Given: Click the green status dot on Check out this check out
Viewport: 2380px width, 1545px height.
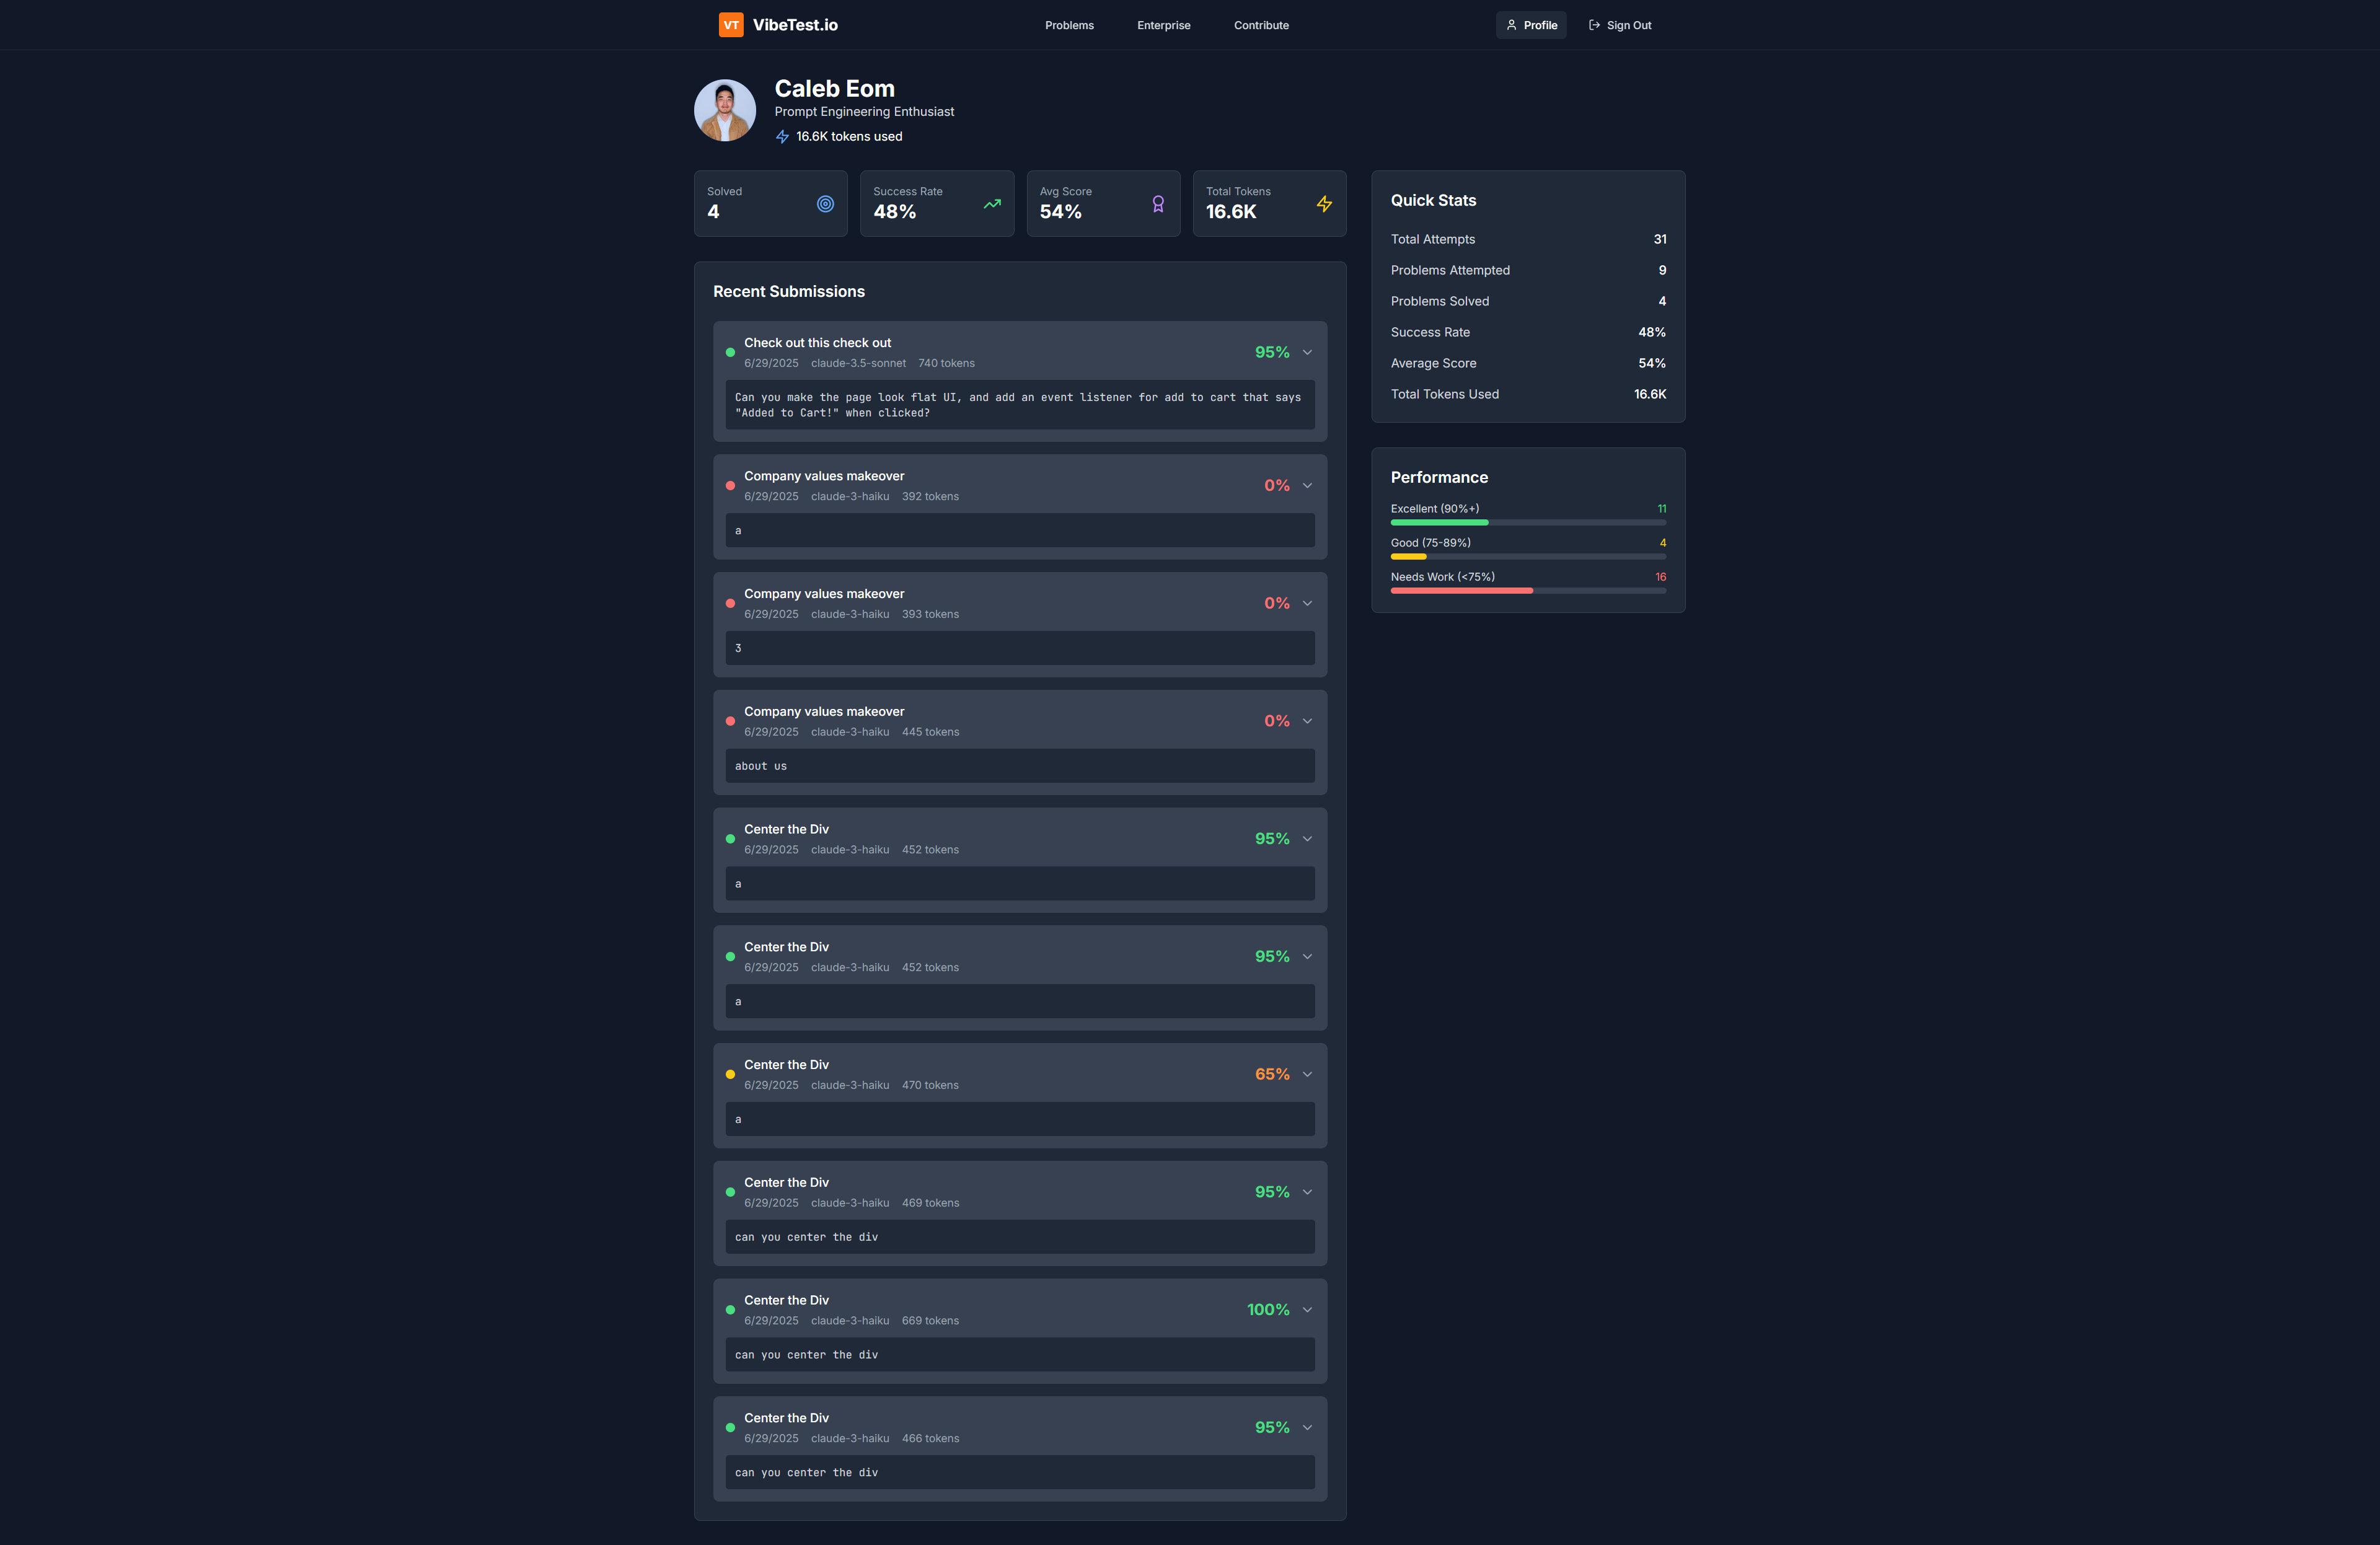Looking at the screenshot, I should 730,353.
